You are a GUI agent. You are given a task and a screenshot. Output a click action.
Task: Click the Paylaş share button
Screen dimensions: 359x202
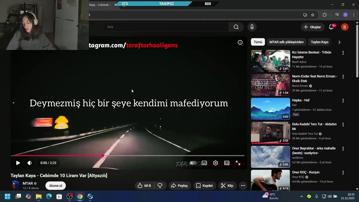coord(180,186)
